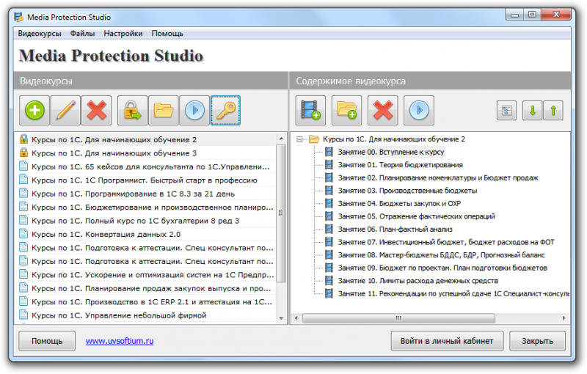Image resolution: width=587 pixels, height=374 pixels.
Task: Select 'Занятие 04. Бюджеты закупок и ОХР'
Action: pyautogui.click(x=399, y=203)
